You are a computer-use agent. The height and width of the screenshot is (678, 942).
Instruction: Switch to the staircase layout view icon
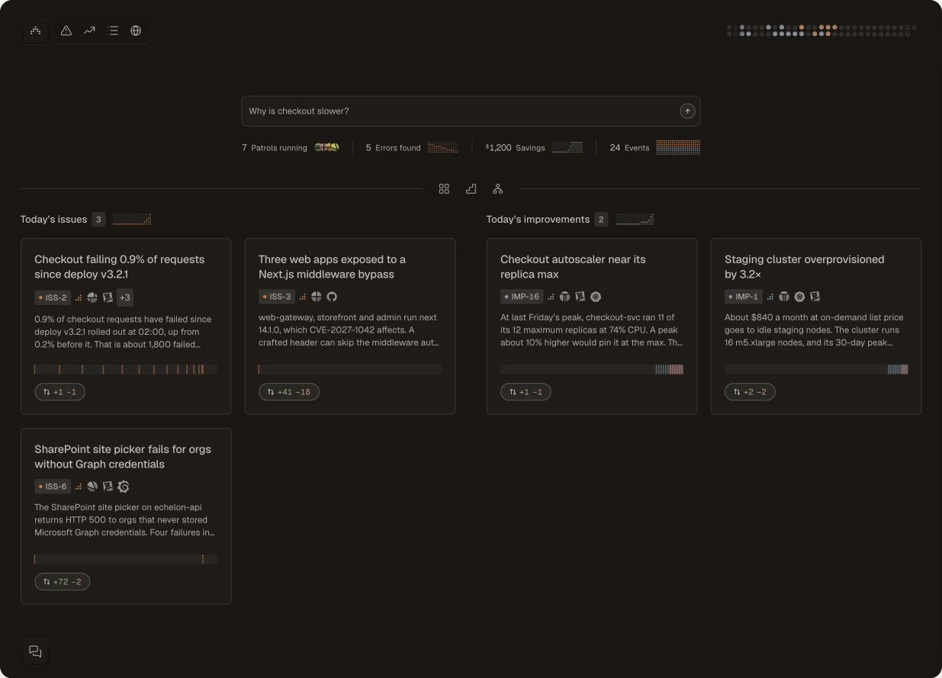click(471, 189)
